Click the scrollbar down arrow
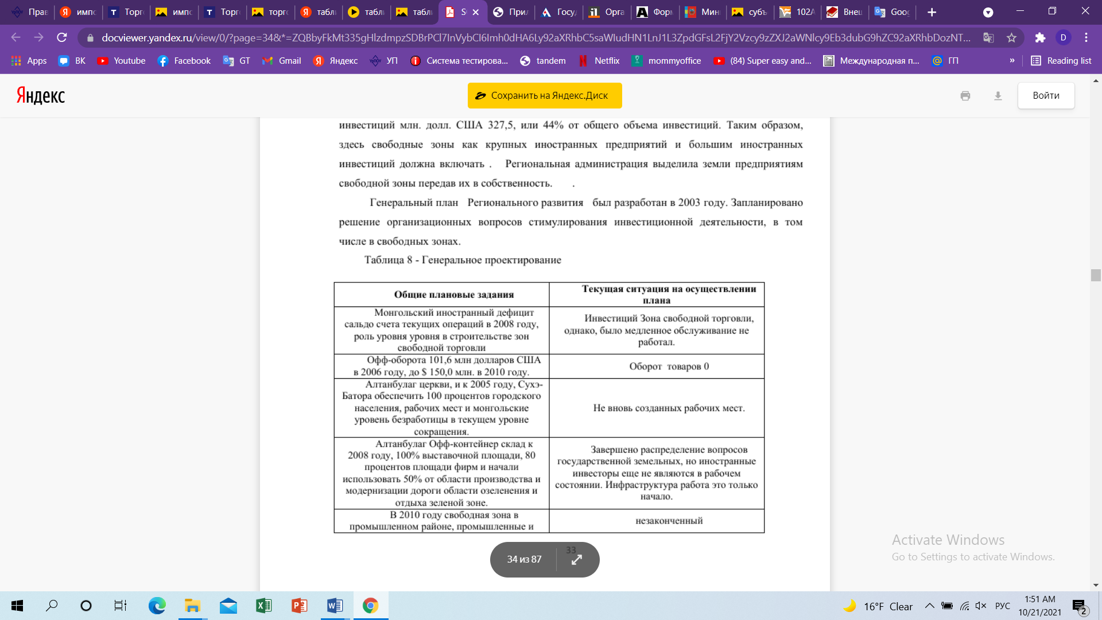The image size is (1102, 620). (x=1096, y=586)
